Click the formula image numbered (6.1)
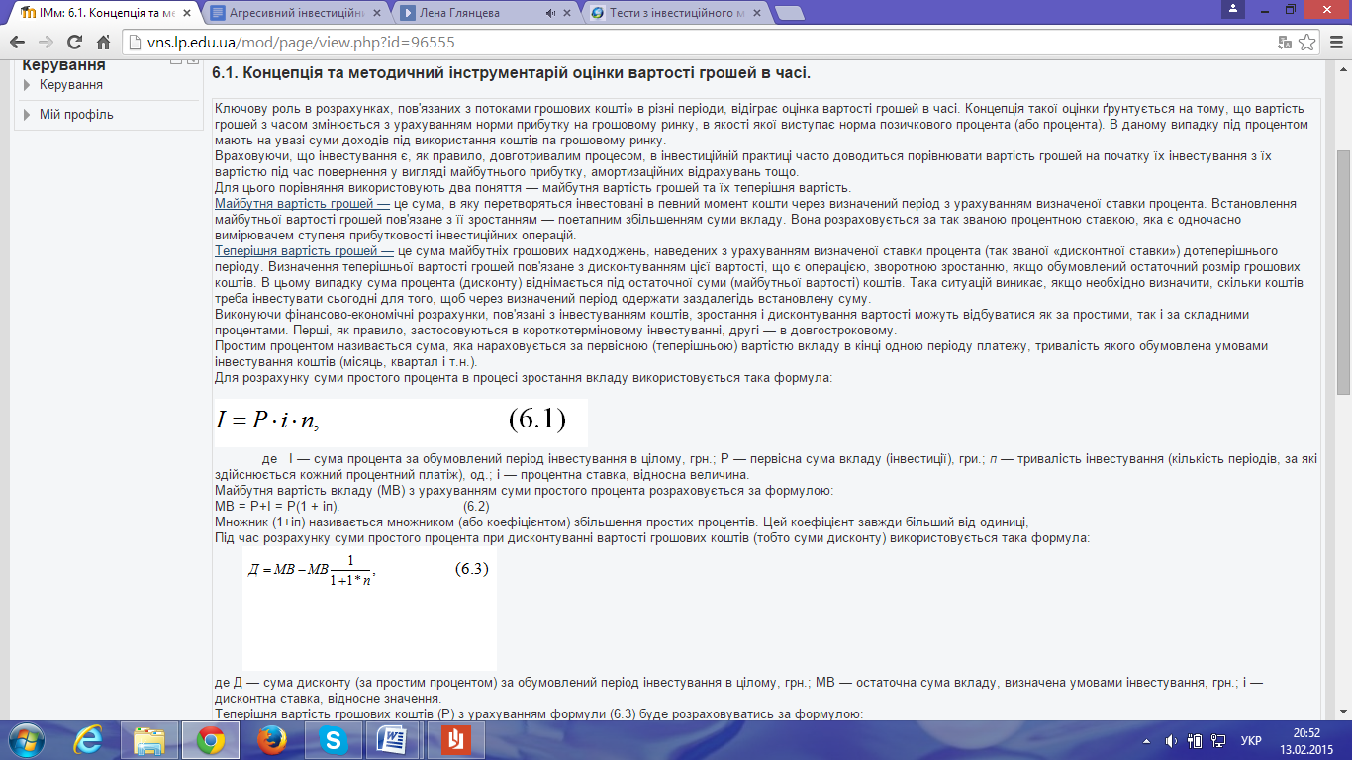1352x760 pixels. (x=400, y=422)
